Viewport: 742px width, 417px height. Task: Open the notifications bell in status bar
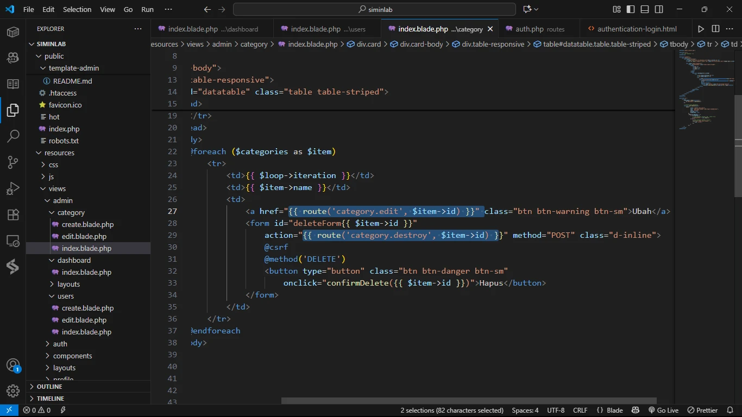click(730, 410)
